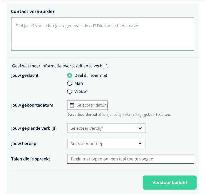
Task: Click the 'Deel ik liever niet' label text
Action: pyautogui.click(x=91, y=75)
